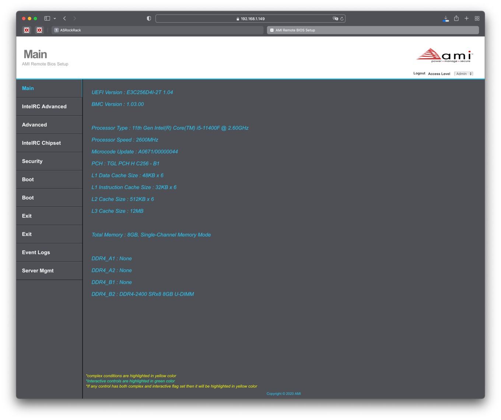Open the sidebar options chevron dropdown
The width and height of the screenshot is (501, 420).
click(55, 18)
